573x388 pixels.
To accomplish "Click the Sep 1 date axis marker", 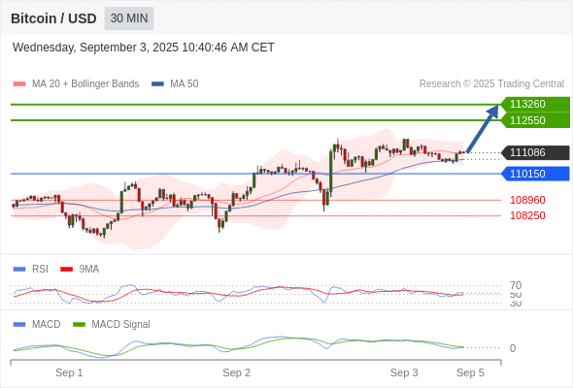I will tap(69, 372).
